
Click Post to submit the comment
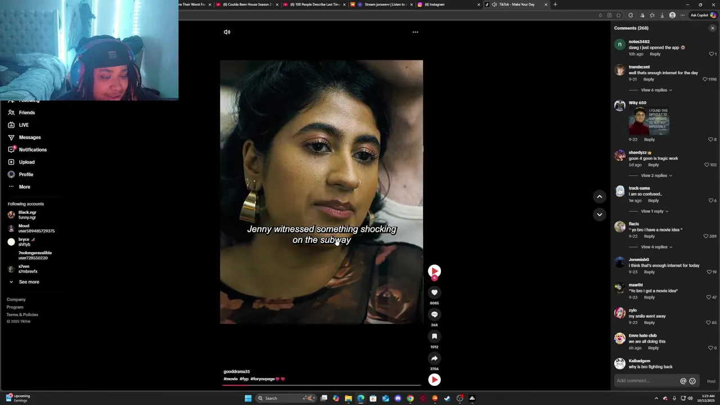711,381
